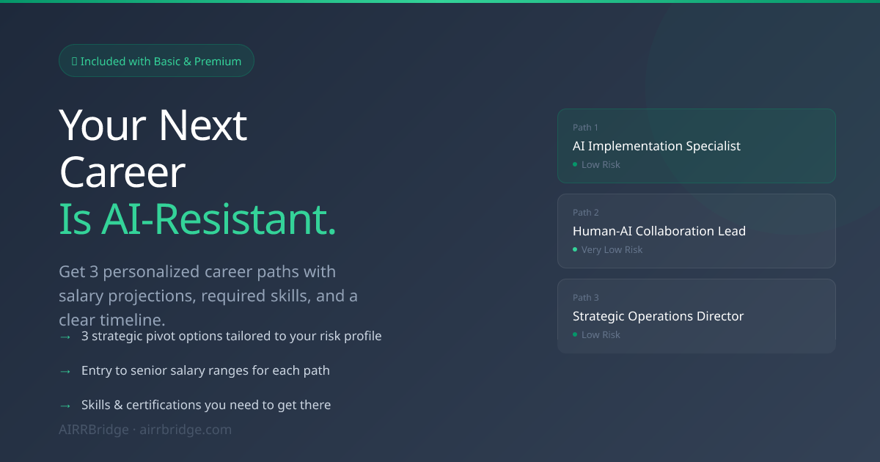Click the 'Get 3 personalized career paths' paragraph
Viewport: 880px width, 462px height.
click(208, 296)
